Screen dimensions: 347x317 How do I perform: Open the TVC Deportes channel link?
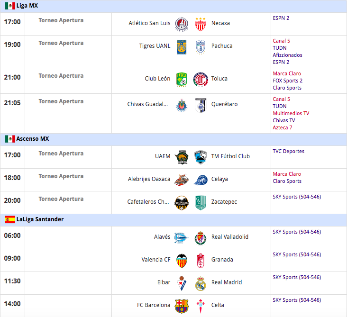coord(288,151)
